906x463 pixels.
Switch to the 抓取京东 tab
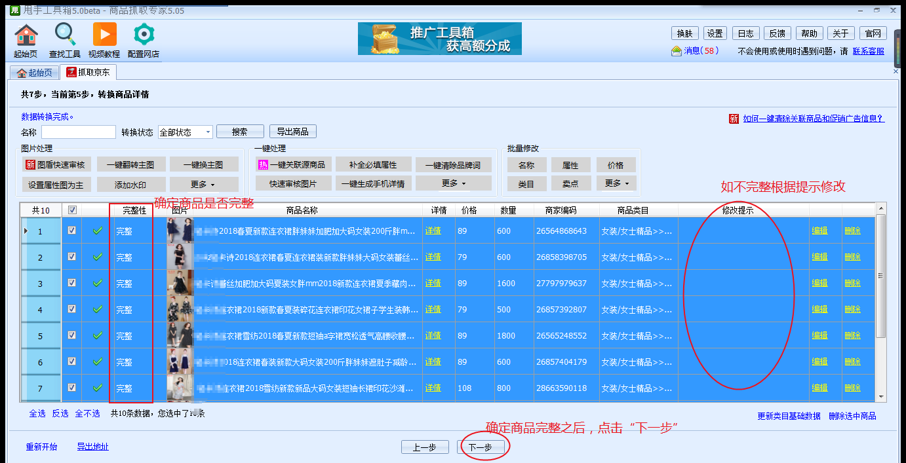[89, 73]
